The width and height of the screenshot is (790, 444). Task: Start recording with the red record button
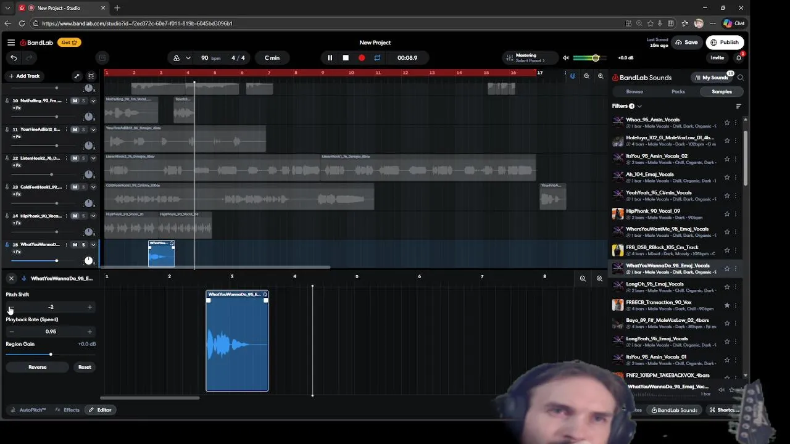point(362,58)
